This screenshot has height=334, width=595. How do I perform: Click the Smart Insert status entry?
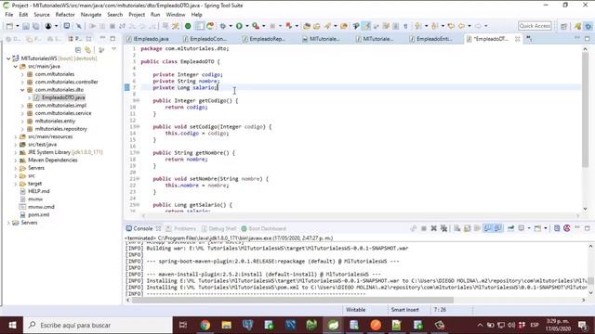pyautogui.click(x=405, y=310)
